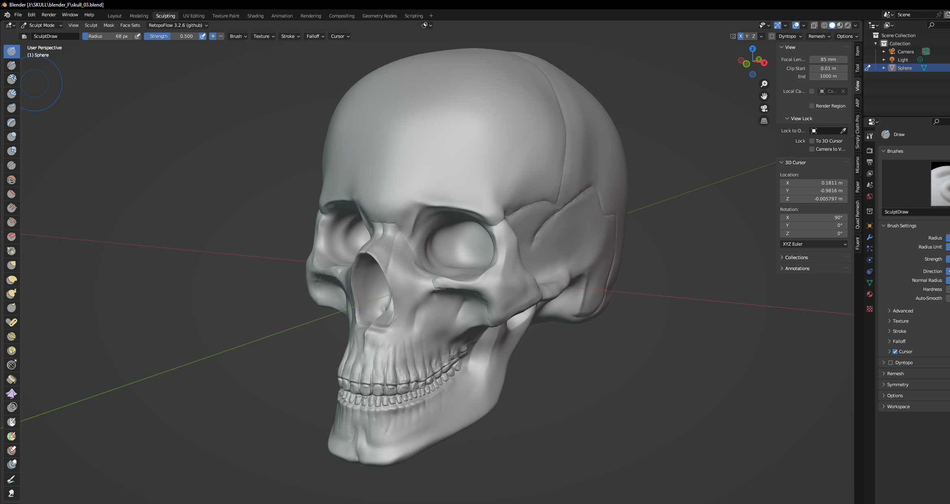Select the Mask brush tool
This screenshot has width=950, height=504.
(x=11, y=422)
